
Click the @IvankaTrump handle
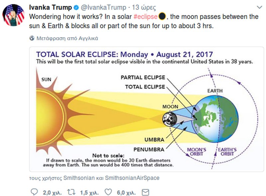click(x=103, y=7)
